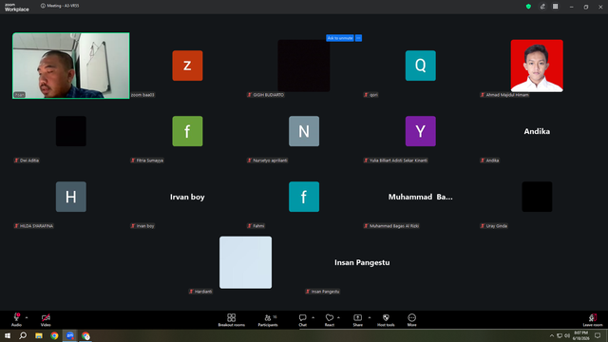Select the large Andika name tile
Viewport: 608px width, 342px height.
pyautogui.click(x=537, y=131)
